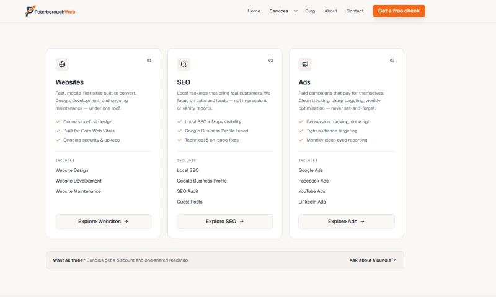
Task: Expand the Services dropdown chevron
Action: pos(296,11)
